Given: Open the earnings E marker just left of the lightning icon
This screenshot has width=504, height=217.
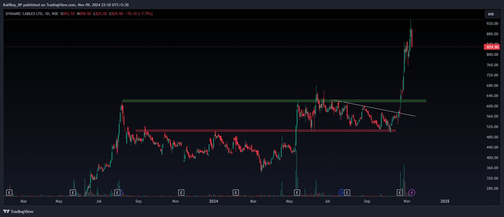Looking at the screenshot, I should pos(400,192).
